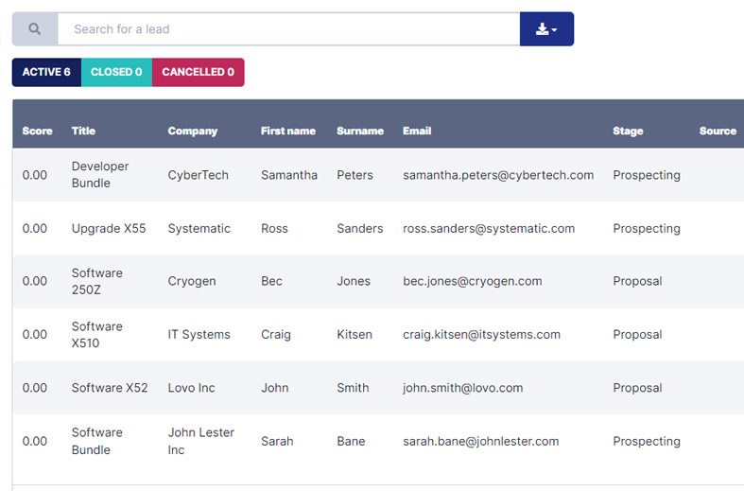Sort by the Stage column header
This screenshot has height=491, width=744.
pos(628,132)
